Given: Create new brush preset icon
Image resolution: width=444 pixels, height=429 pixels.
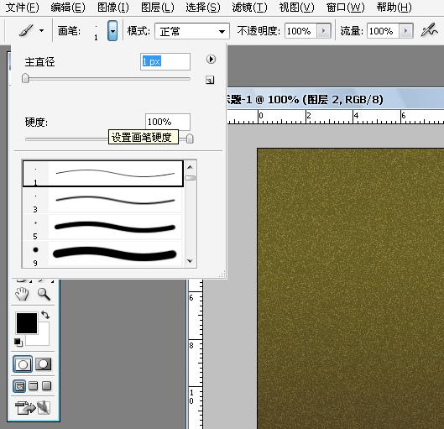Looking at the screenshot, I should 210,80.
